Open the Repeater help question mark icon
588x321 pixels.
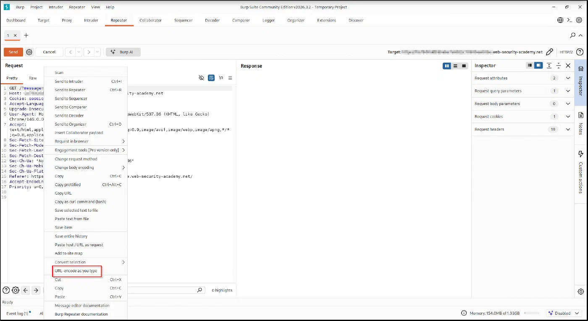click(x=580, y=52)
